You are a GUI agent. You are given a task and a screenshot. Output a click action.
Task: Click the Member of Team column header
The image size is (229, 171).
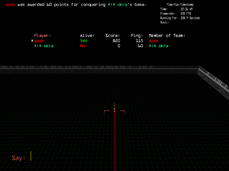coord(167,36)
